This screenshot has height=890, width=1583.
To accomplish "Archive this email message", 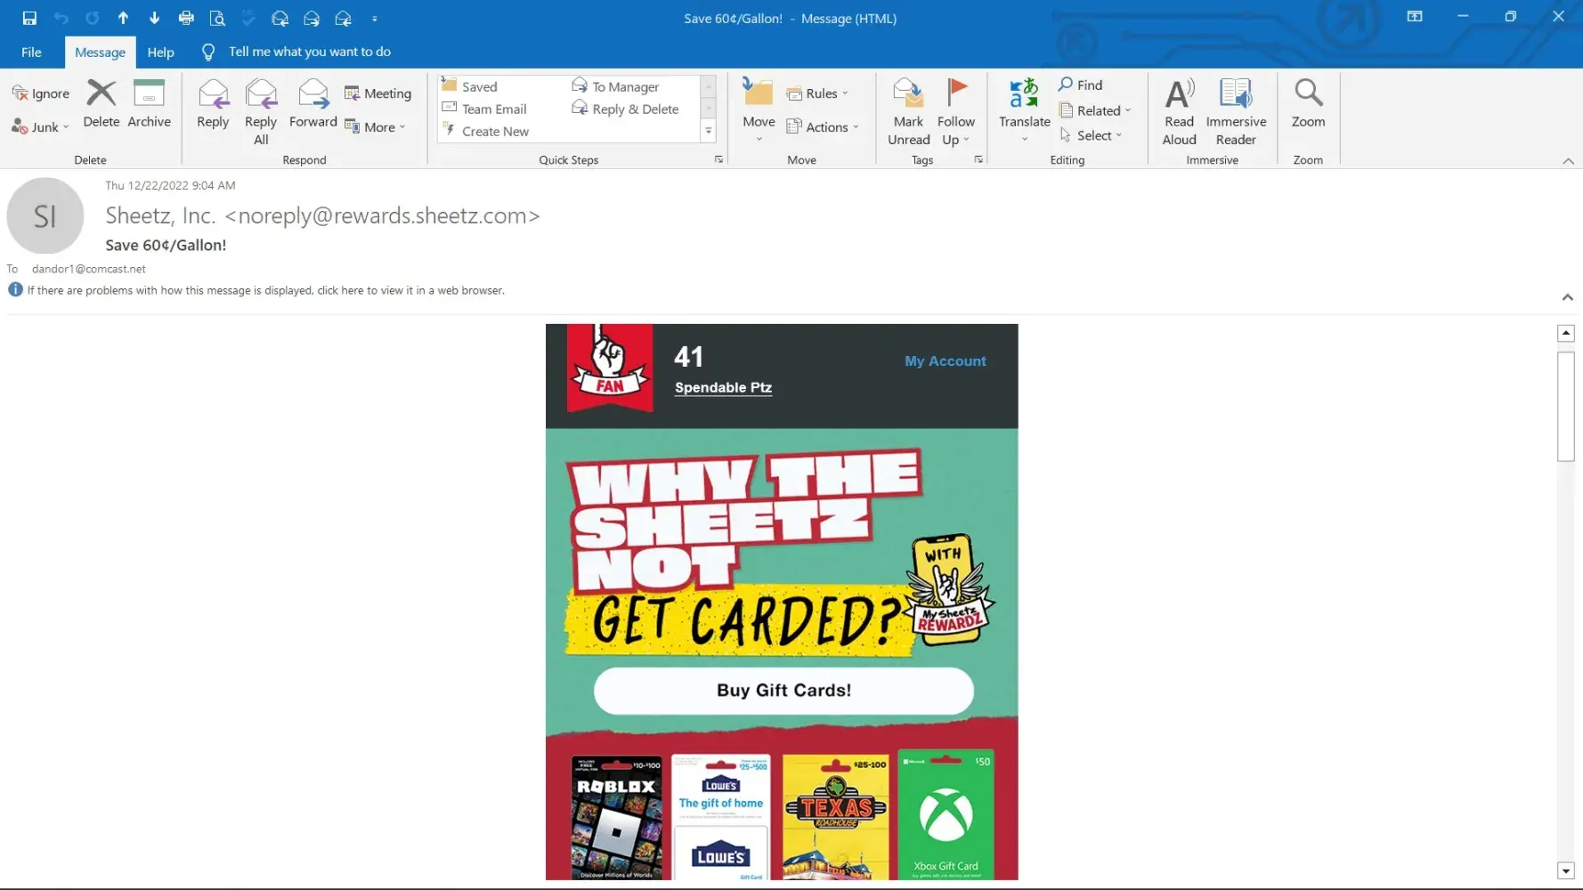I will pos(149,104).
